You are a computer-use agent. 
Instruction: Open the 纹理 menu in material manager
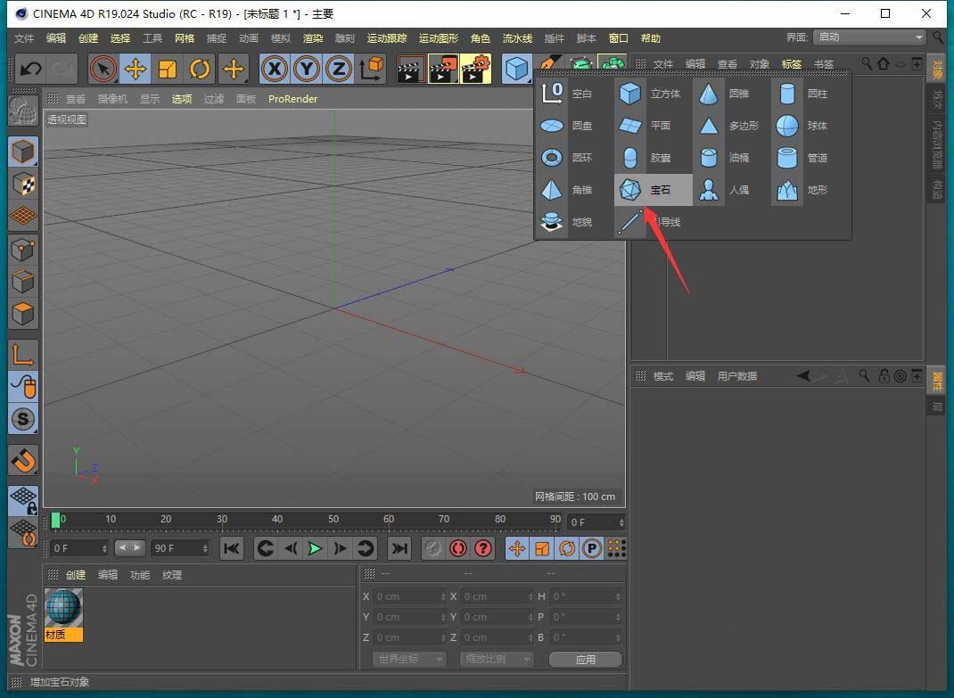pyautogui.click(x=171, y=575)
